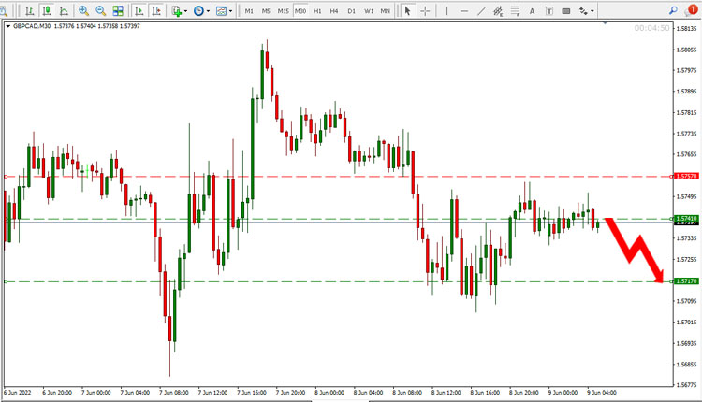Viewport: 702px width, 402px height.
Task: Zoom out of the chart
Action: [x=101, y=10]
